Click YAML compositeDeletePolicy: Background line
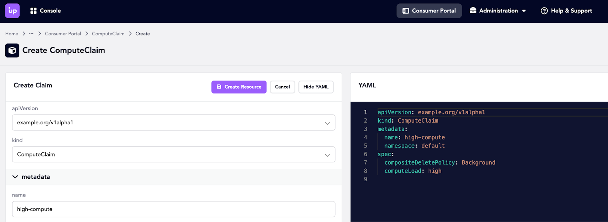 click(440, 162)
